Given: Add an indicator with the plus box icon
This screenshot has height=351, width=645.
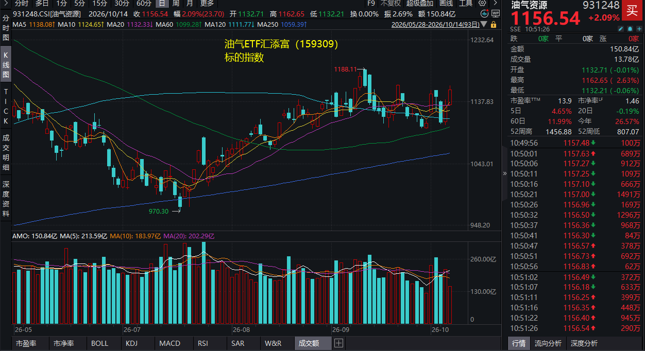Looking at the screenshot, I should click(338, 343).
